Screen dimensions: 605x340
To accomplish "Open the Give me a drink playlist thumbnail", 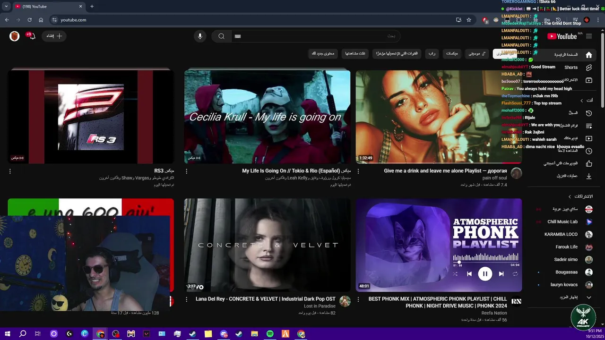I will 439,117.
